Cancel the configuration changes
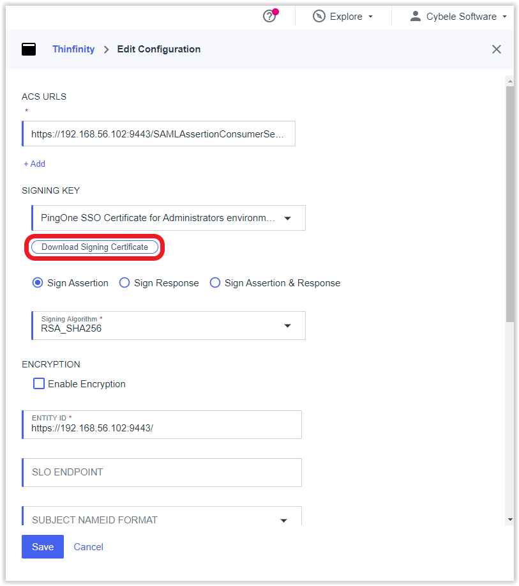The width and height of the screenshot is (519, 586). pos(89,547)
